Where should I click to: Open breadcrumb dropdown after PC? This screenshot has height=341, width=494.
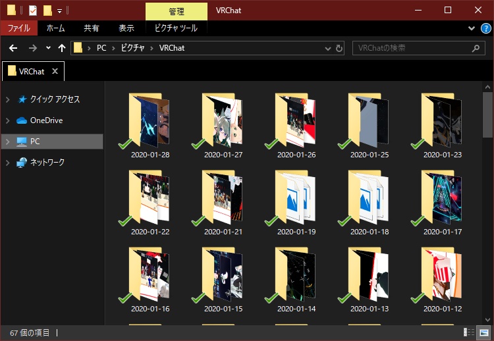(x=113, y=48)
